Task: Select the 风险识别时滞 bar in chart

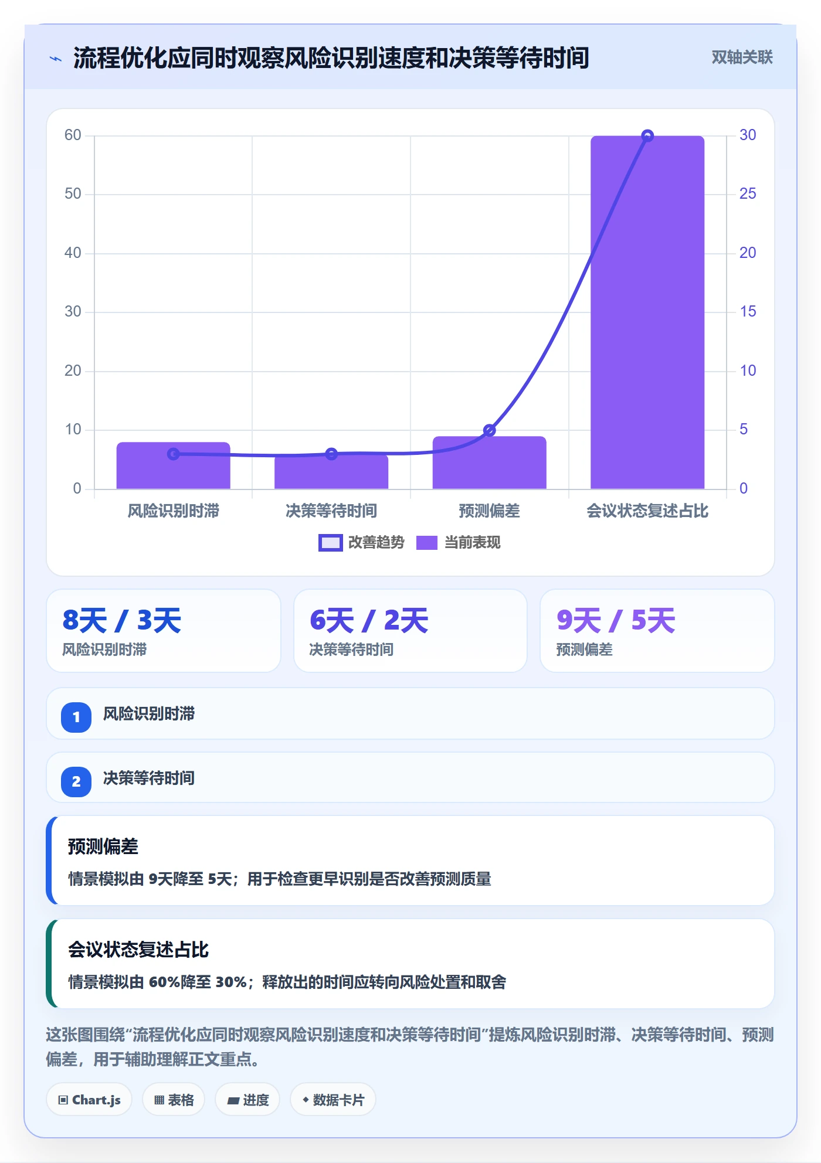Action: 174,465
